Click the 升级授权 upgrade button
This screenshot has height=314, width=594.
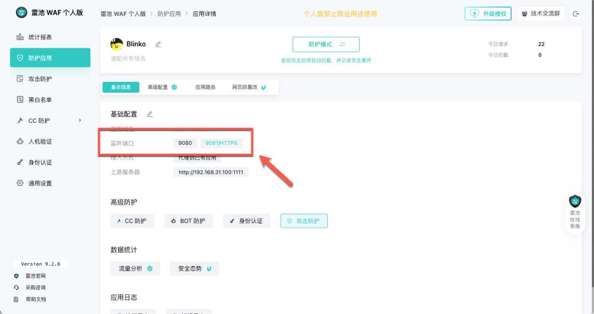click(x=488, y=14)
